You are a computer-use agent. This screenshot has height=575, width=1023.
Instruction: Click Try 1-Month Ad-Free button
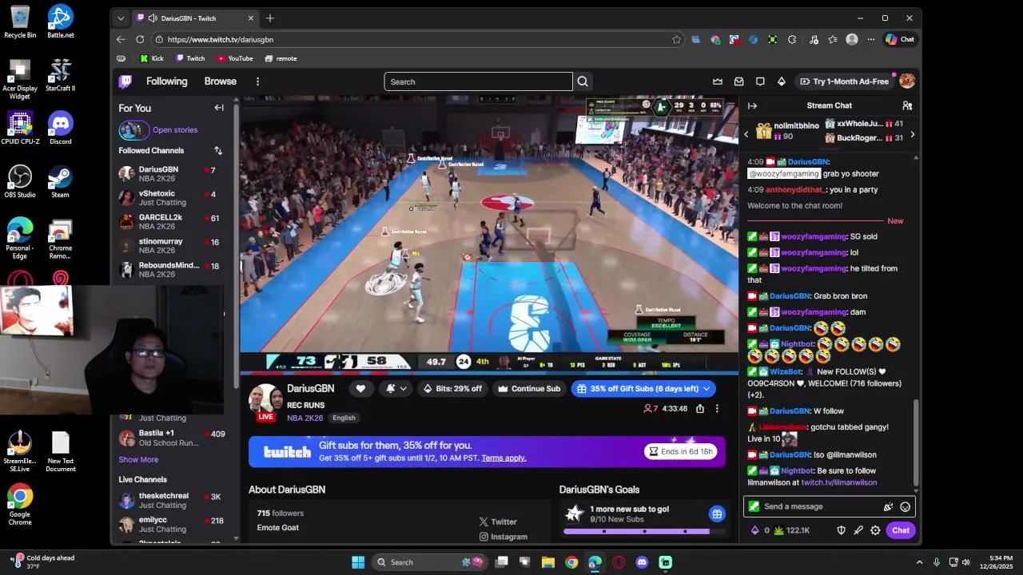click(x=844, y=81)
